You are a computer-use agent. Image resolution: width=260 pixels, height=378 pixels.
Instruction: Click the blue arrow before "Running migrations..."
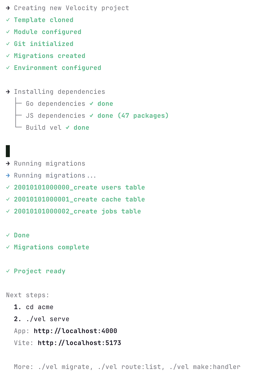[x=8, y=175]
